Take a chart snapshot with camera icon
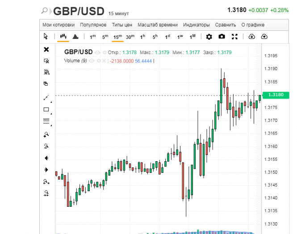The height and width of the screenshot is (234, 297). point(222,37)
